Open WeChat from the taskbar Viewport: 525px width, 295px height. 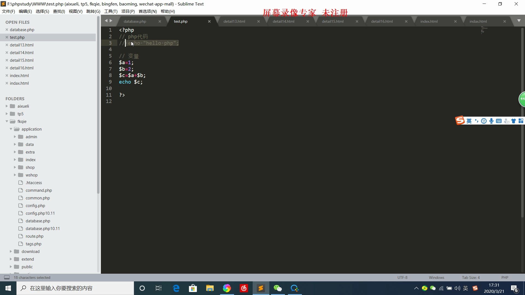click(278, 288)
